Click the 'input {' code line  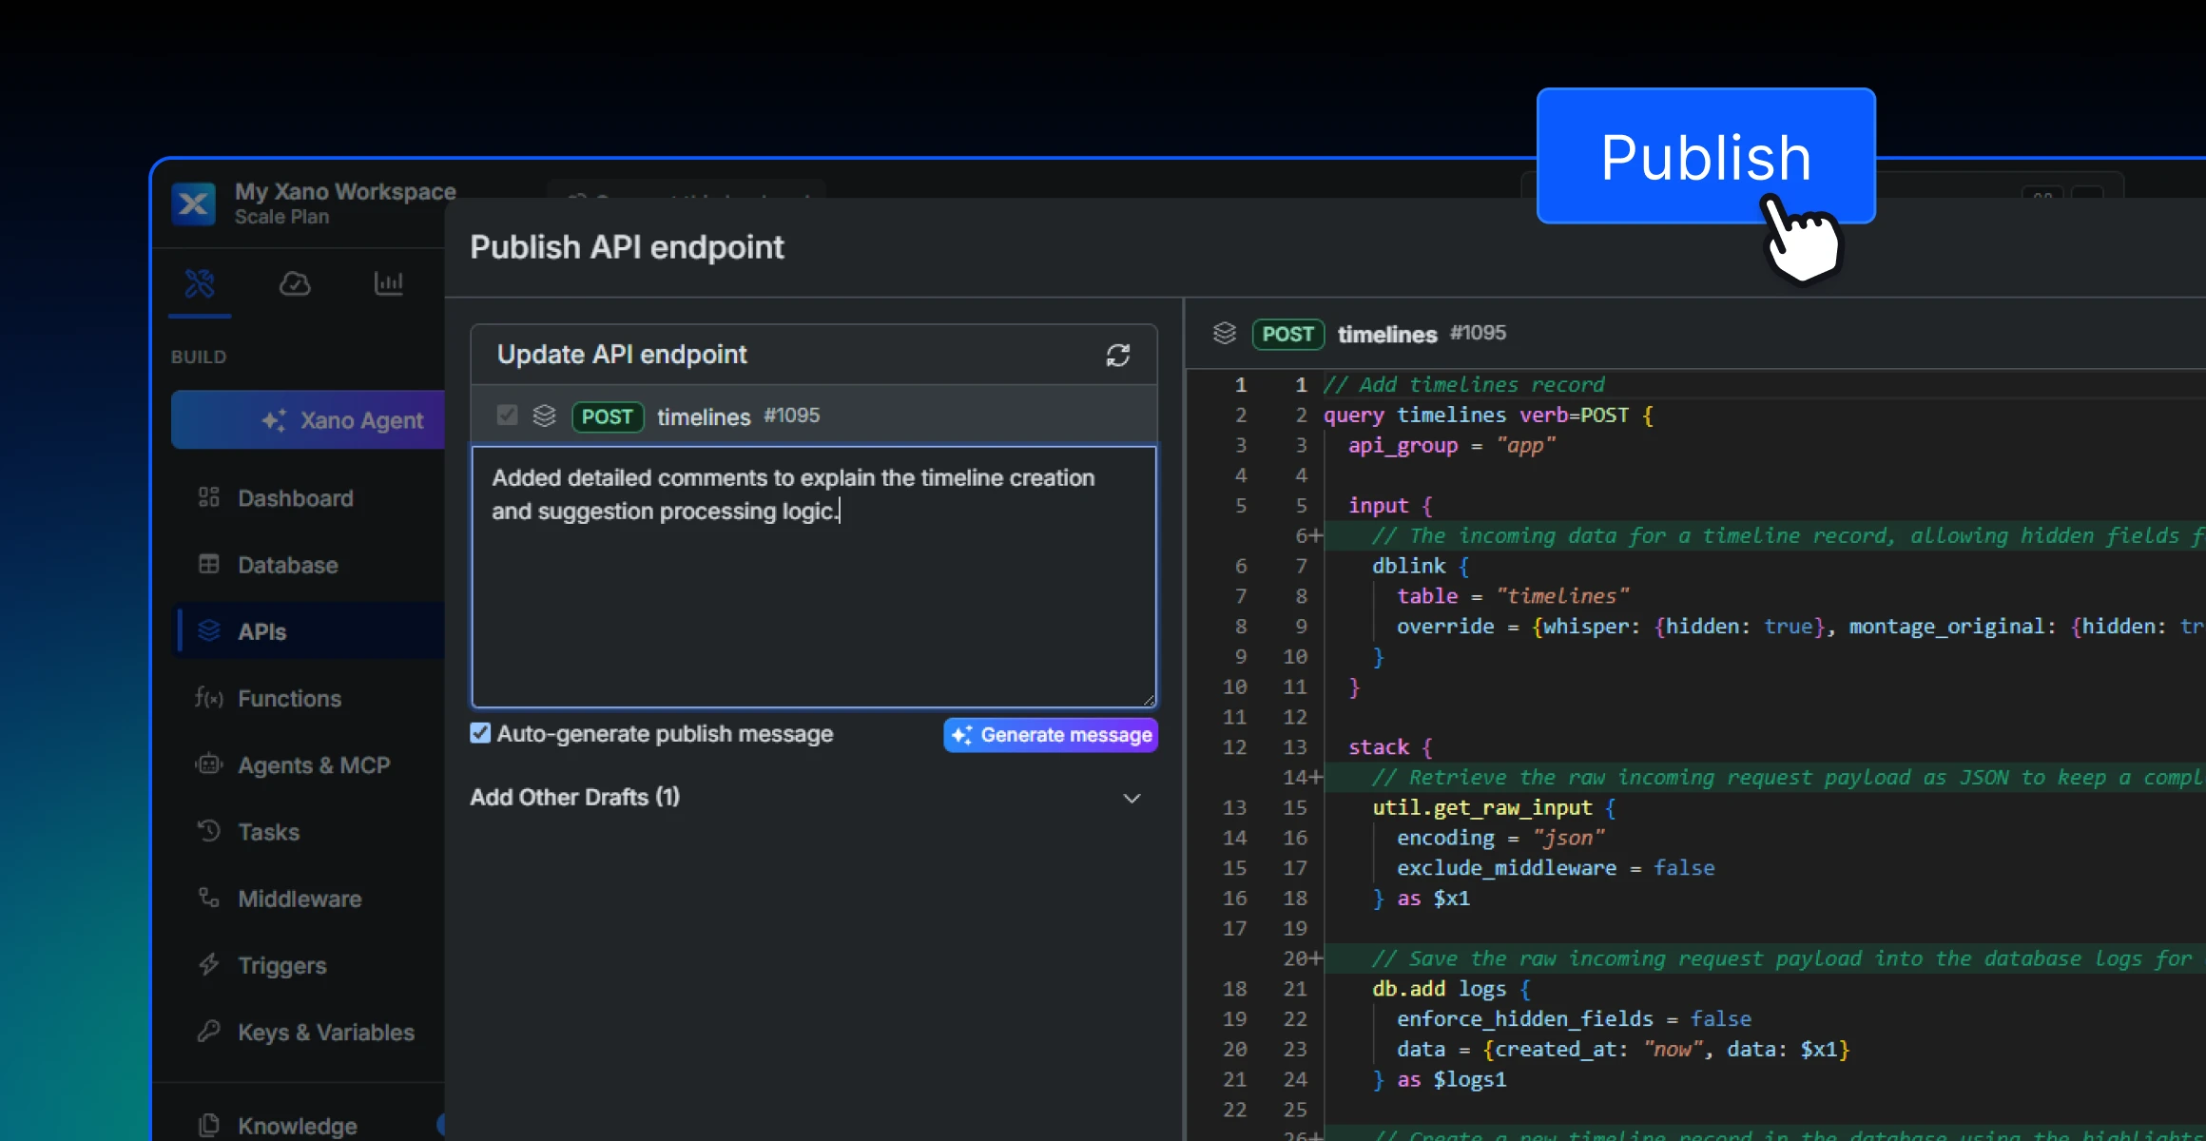pyautogui.click(x=1390, y=506)
